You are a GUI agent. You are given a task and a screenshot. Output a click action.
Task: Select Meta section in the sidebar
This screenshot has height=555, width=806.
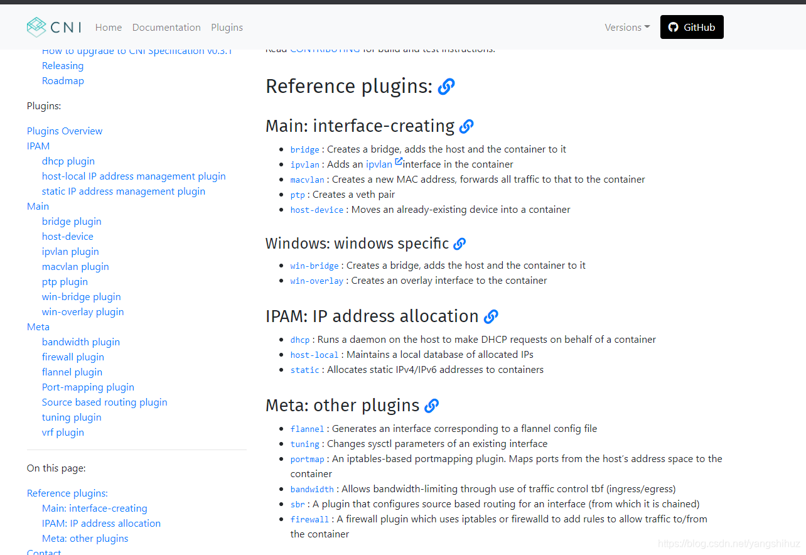38,326
